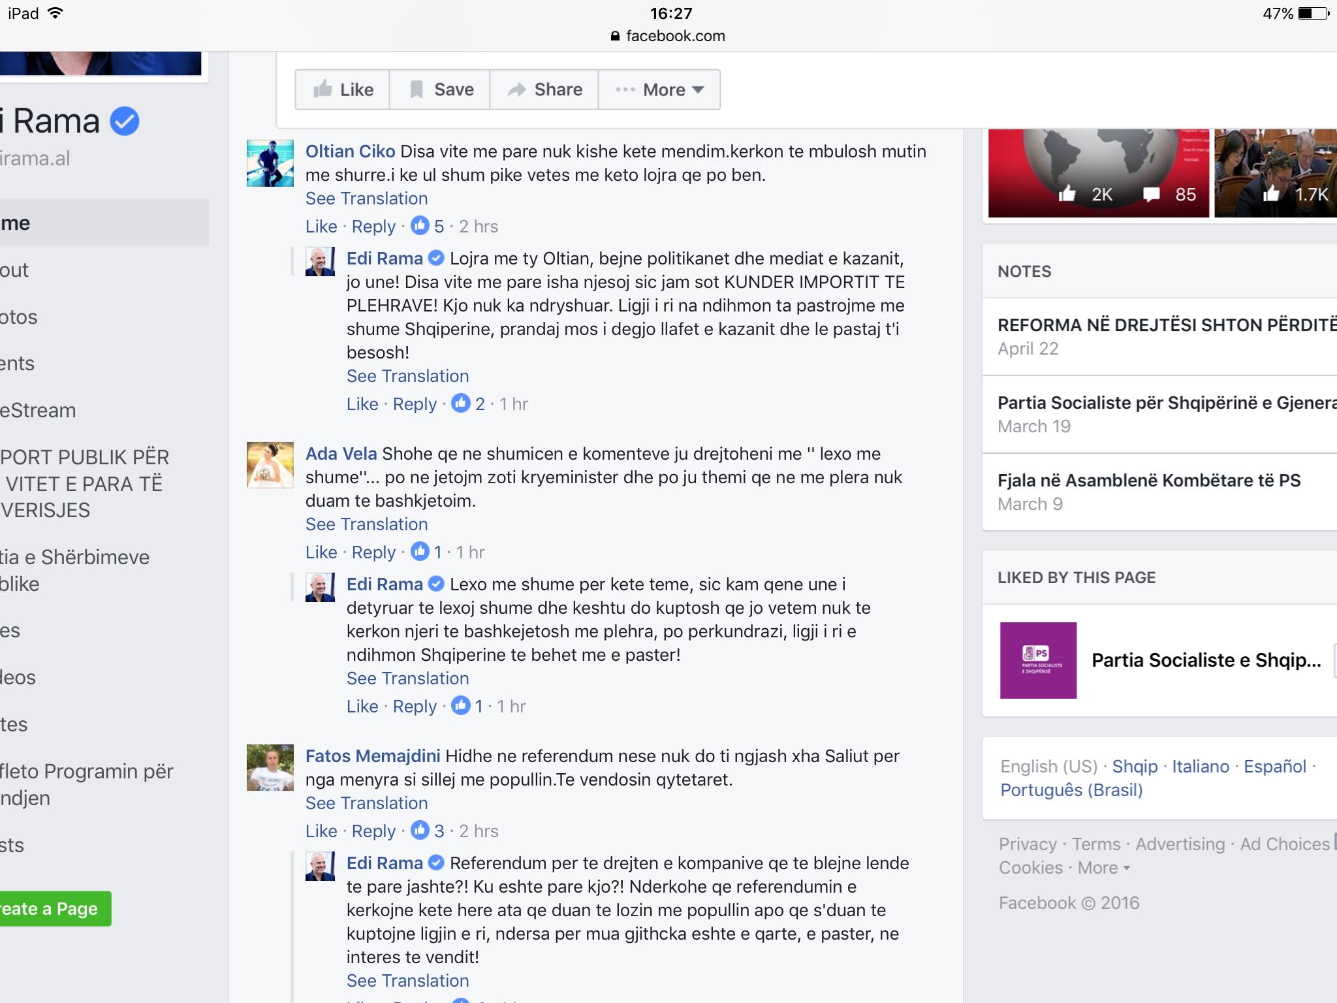Open Ada Vela's profile picture
The height and width of the screenshot is (1003, 1337).
point(270,466)
